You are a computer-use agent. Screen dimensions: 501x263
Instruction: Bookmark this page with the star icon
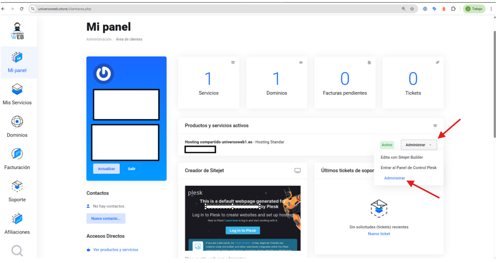pyautogui.click(x=412, y=9)
